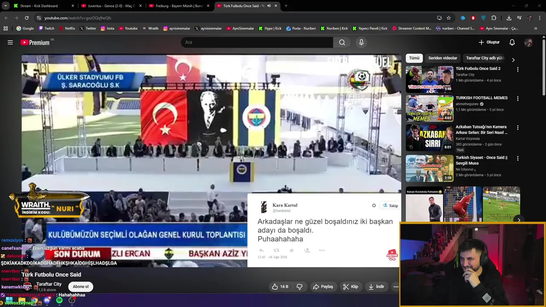Show more bookmarks with the chevron
This screenshot has height=307, width=546.
click(536, 29)
